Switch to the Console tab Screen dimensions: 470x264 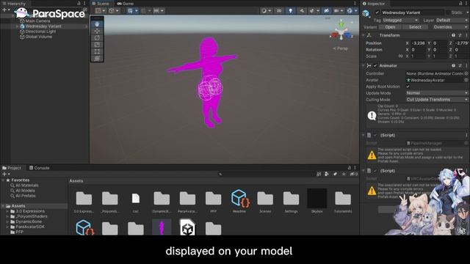39,168
